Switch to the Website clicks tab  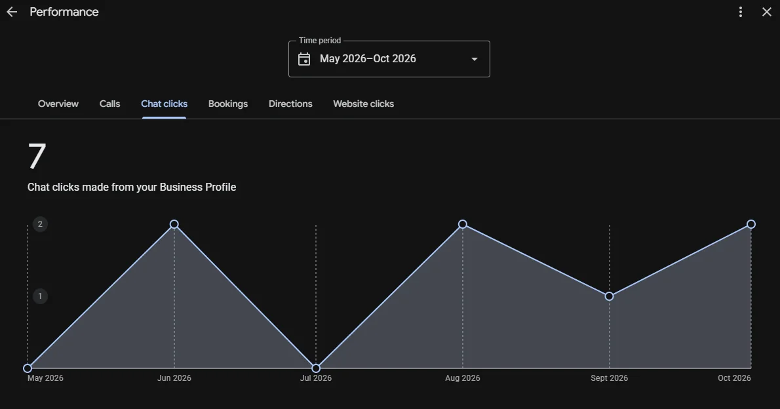coord(364,104)
